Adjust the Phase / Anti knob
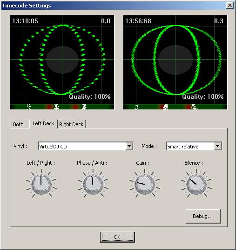 click(93, 185)
